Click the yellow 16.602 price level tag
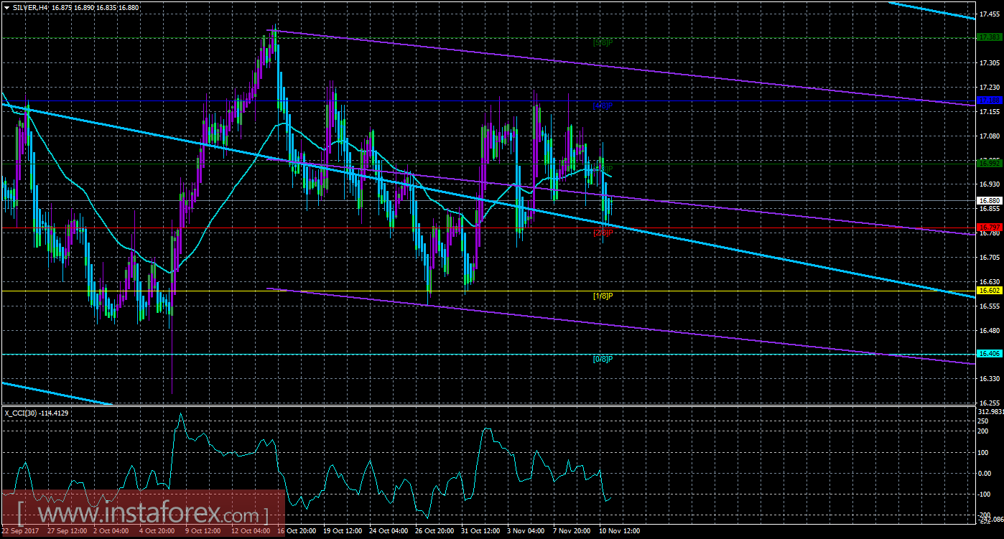 click(x=989, y=291)
